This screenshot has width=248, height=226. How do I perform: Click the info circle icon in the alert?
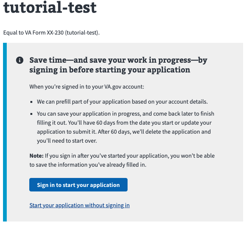[20, 60]
